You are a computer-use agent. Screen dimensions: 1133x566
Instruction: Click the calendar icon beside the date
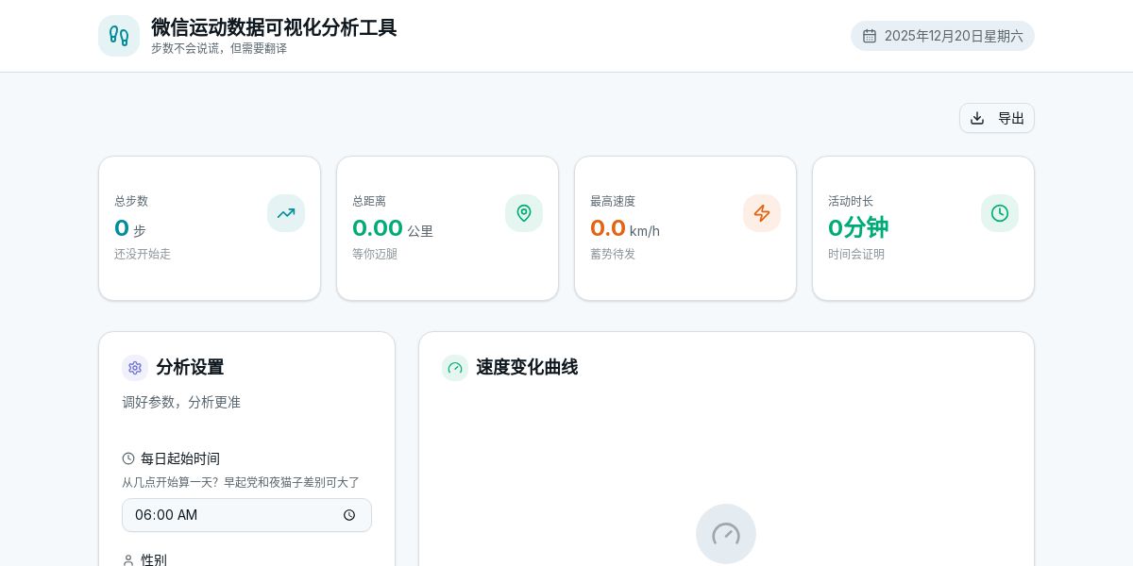(x=870, y=36)
